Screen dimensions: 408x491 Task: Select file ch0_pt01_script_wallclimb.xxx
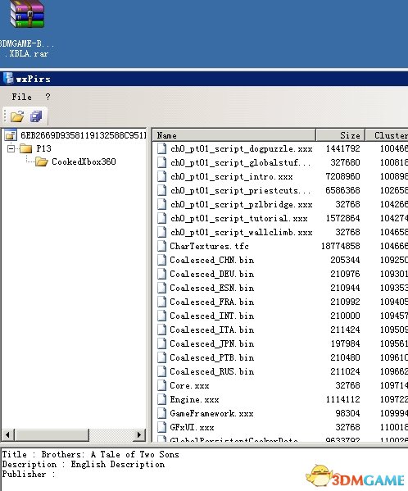point(241,232)
